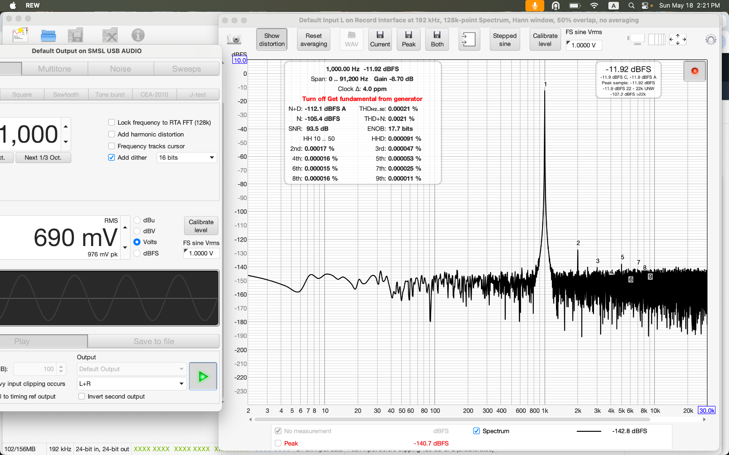
Task: Click the info icon in toolbar
Action: coord(138,35)
